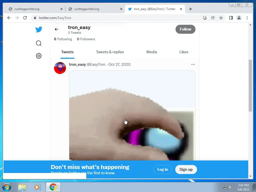Bookmark this page with the star icon
Screen dimensions: 256x192
221,18
